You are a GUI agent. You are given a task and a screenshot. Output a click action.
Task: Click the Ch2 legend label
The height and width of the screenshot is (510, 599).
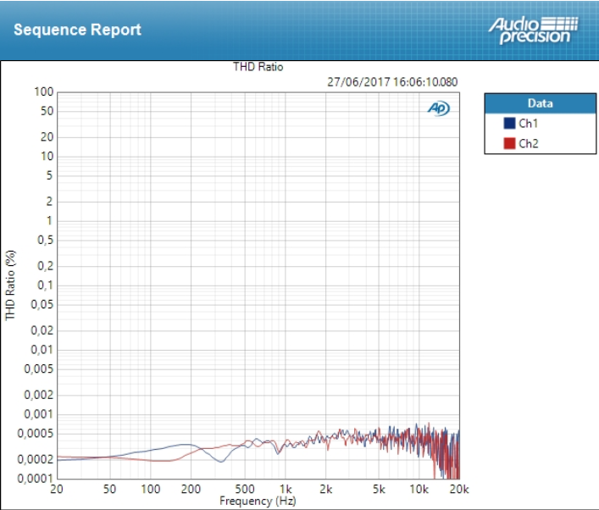tap(528, 143)
